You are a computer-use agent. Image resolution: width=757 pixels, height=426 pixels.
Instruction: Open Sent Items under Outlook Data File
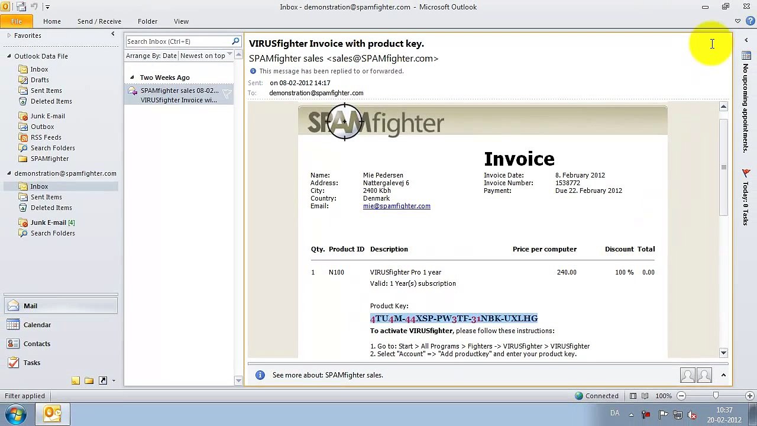[46, 91]
